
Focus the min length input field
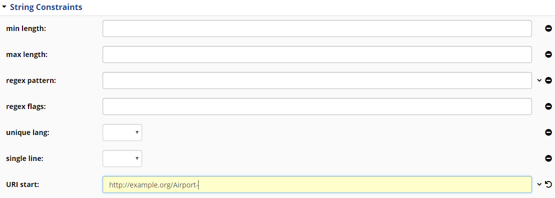click(317, 28)
